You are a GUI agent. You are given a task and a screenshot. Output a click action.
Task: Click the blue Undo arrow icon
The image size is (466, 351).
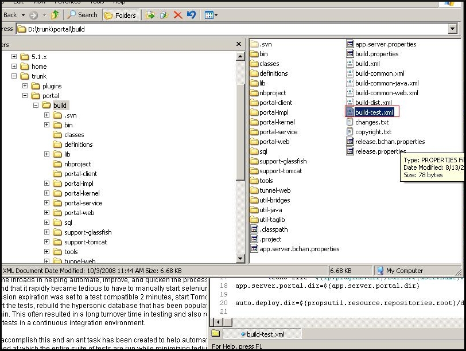click(x=191, y=15)
